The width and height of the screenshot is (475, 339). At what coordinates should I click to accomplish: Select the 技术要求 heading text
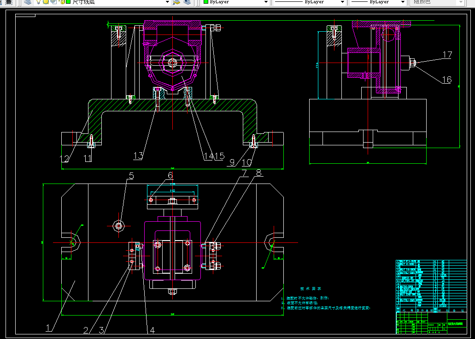click(311, 288)
